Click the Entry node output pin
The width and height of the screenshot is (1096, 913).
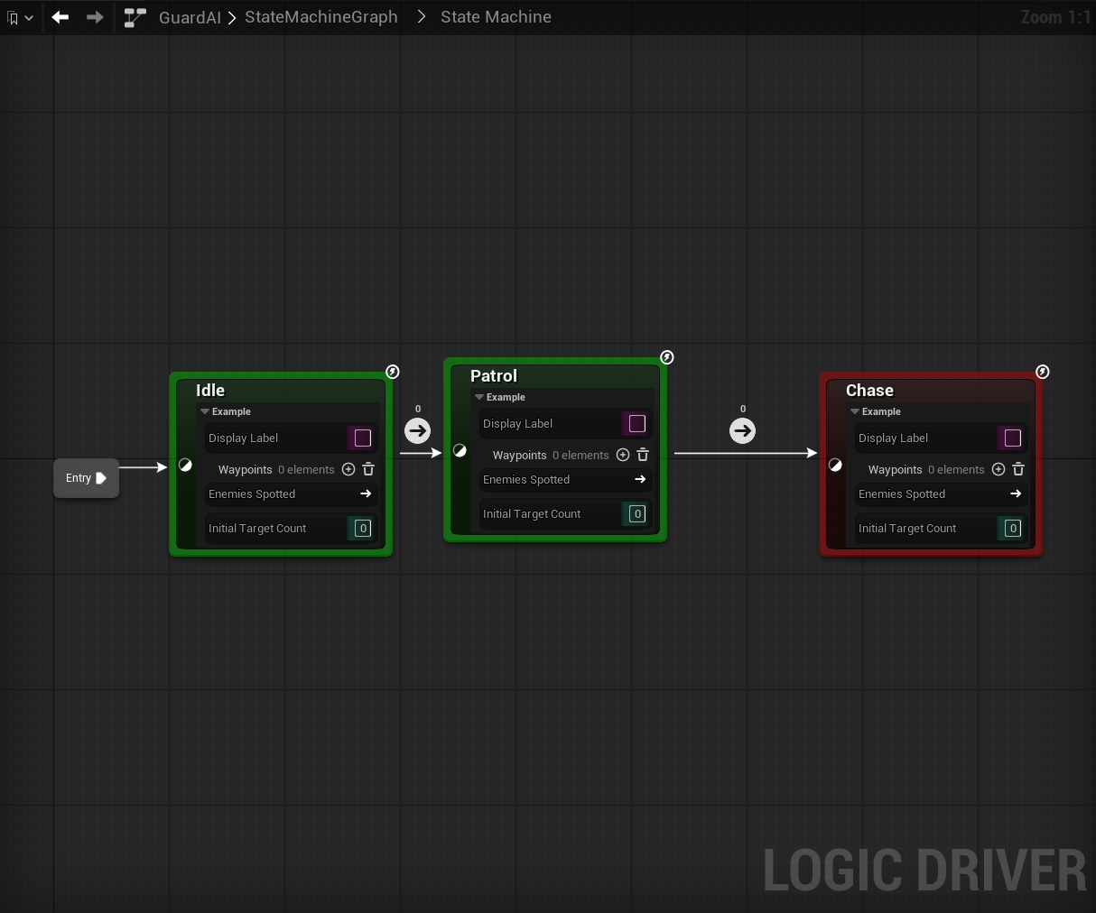(x=101, y=478)
